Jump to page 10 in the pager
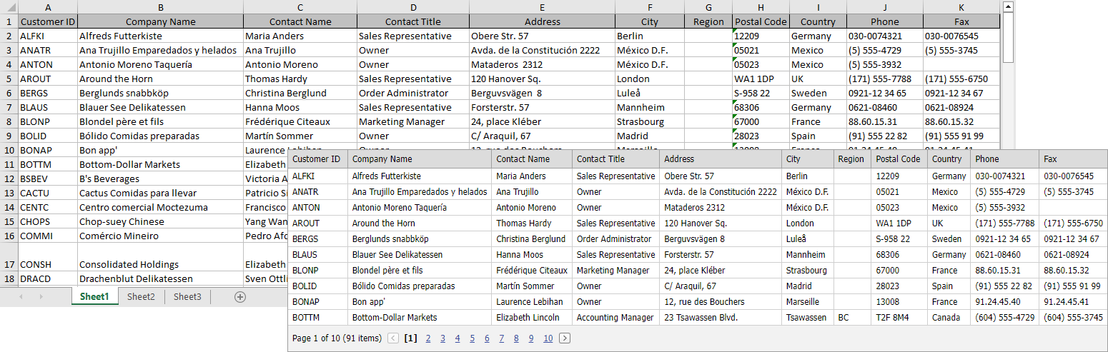The image size is (1108, 352). [x=548, y=338]
